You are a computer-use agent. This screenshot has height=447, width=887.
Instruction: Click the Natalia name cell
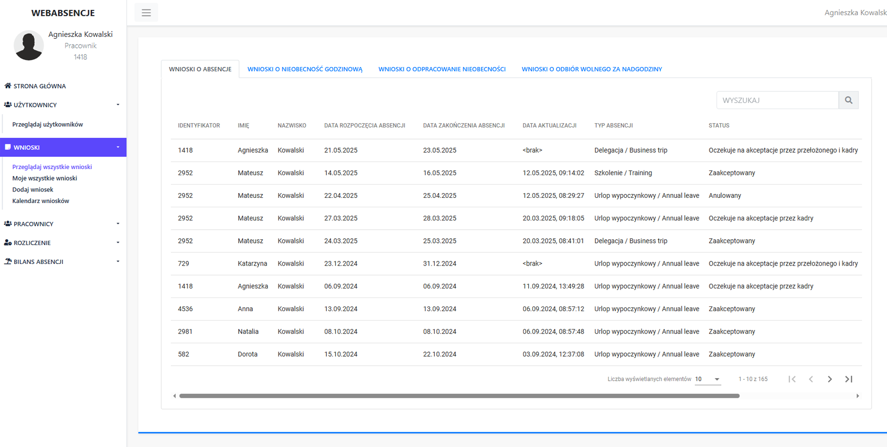[x=248, y=332]
